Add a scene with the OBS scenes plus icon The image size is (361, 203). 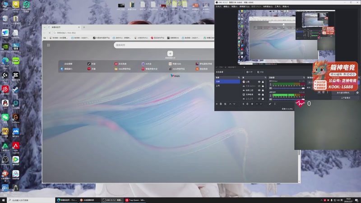click(217, 104)
